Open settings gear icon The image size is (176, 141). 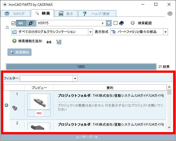click(170, 14)
